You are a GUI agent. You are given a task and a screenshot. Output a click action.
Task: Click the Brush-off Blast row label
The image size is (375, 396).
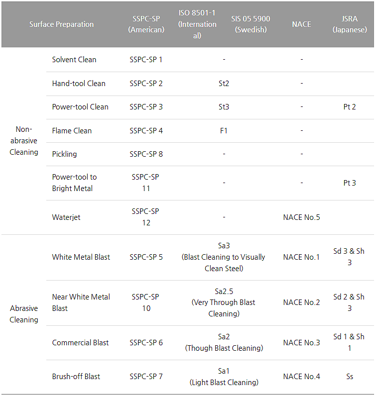[76, 377]
